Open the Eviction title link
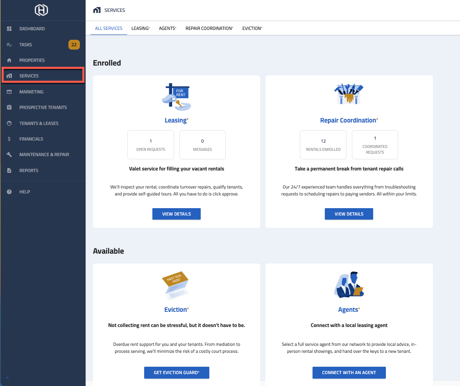This screenshot has height=386, width=460. click(x=176, y=310)
